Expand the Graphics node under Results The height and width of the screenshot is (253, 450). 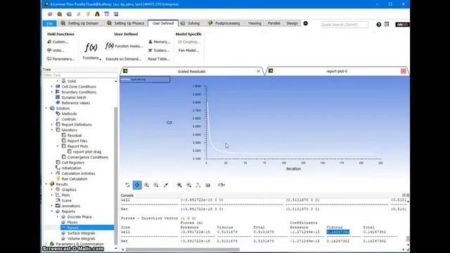click(52, 190)
